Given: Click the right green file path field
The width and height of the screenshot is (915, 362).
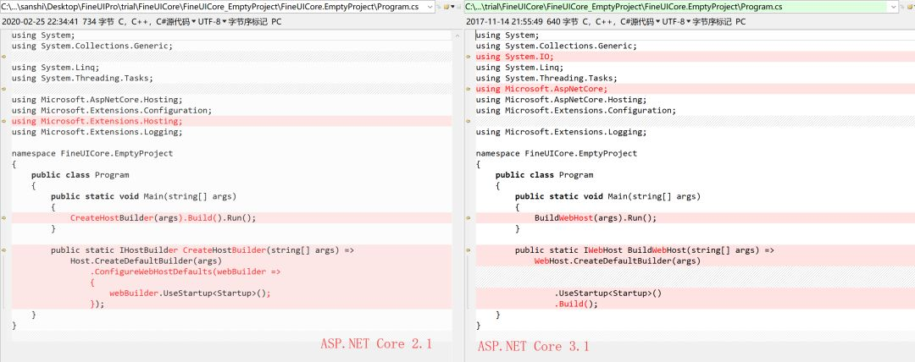Looking at the screenshot, I should (x=677, y=7).
